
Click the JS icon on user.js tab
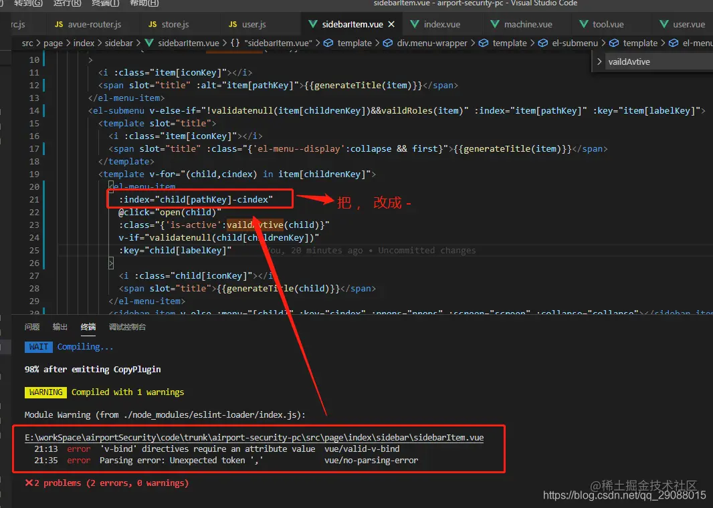(x=233, y=25)
